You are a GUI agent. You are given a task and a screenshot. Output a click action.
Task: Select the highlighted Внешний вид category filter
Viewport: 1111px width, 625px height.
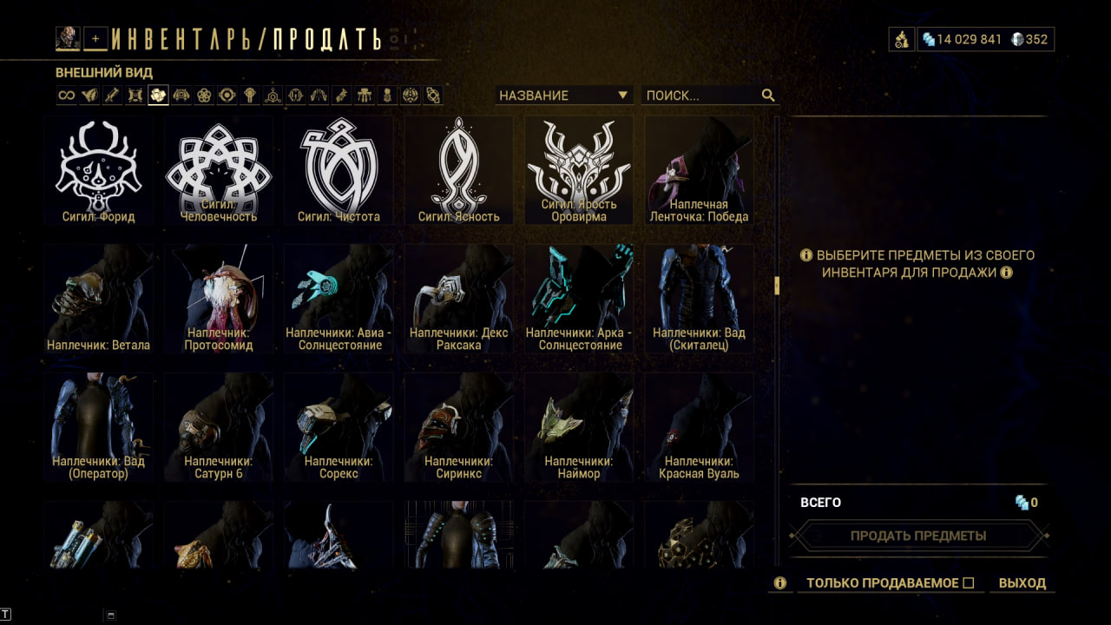pos(158,95)
